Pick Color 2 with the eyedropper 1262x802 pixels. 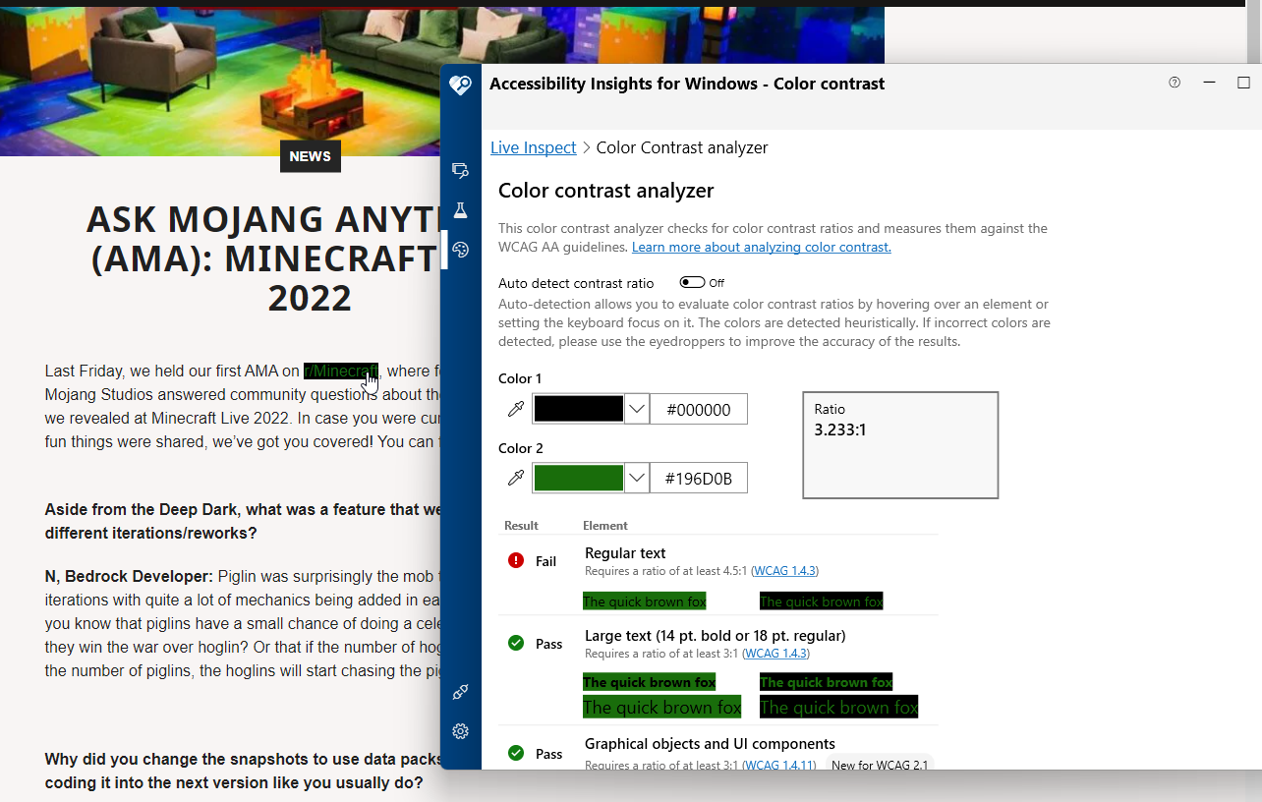click(x=515, y=479)
